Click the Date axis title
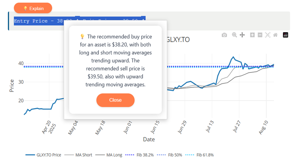The height and width of the screenshot is (162, 298). [x=149, y=139]
